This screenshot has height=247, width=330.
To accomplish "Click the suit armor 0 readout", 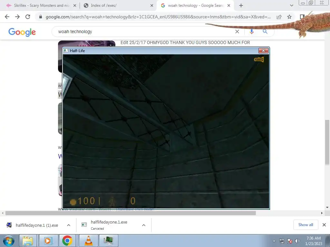I will click(133, 201).
